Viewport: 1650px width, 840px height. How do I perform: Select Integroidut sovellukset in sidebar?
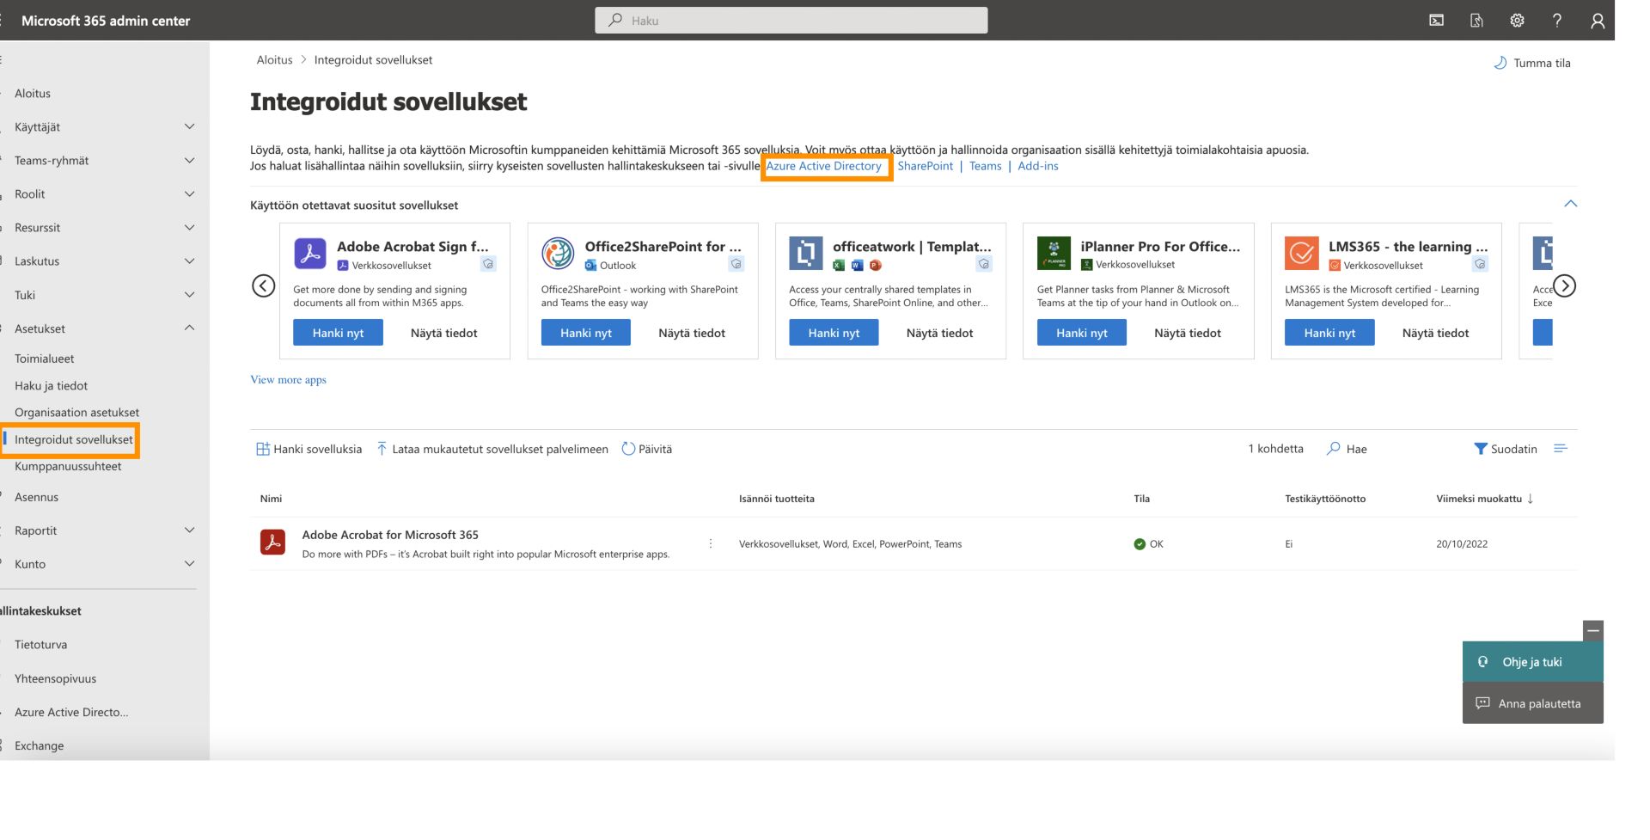tap(73, 439)
